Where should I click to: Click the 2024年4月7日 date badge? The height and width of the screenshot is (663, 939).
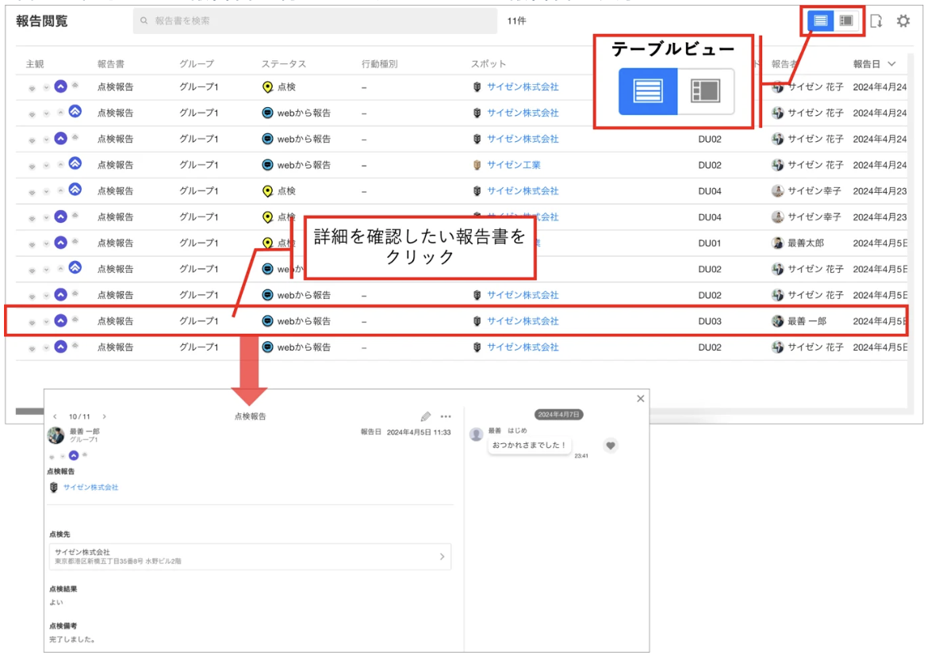(558, 415)
